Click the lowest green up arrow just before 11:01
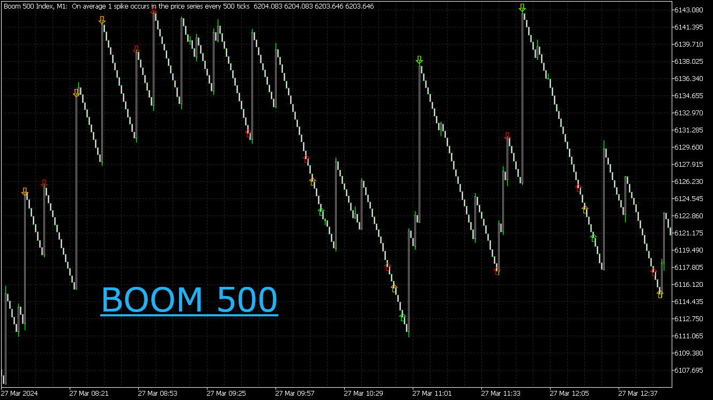Viewport: 713px width, 400px height. point(402,317)
